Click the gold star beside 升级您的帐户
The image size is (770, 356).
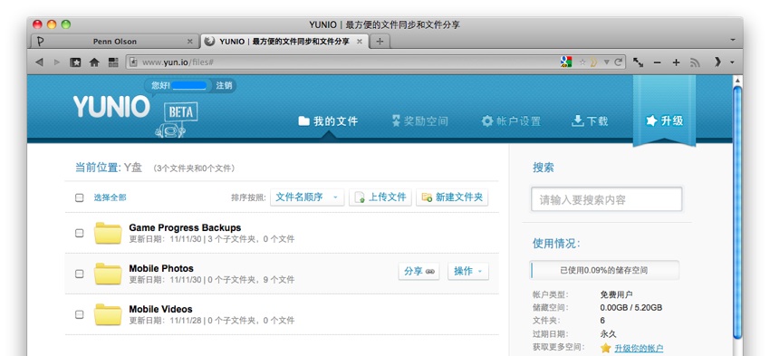pyautogui.click(x=605, y=348)
